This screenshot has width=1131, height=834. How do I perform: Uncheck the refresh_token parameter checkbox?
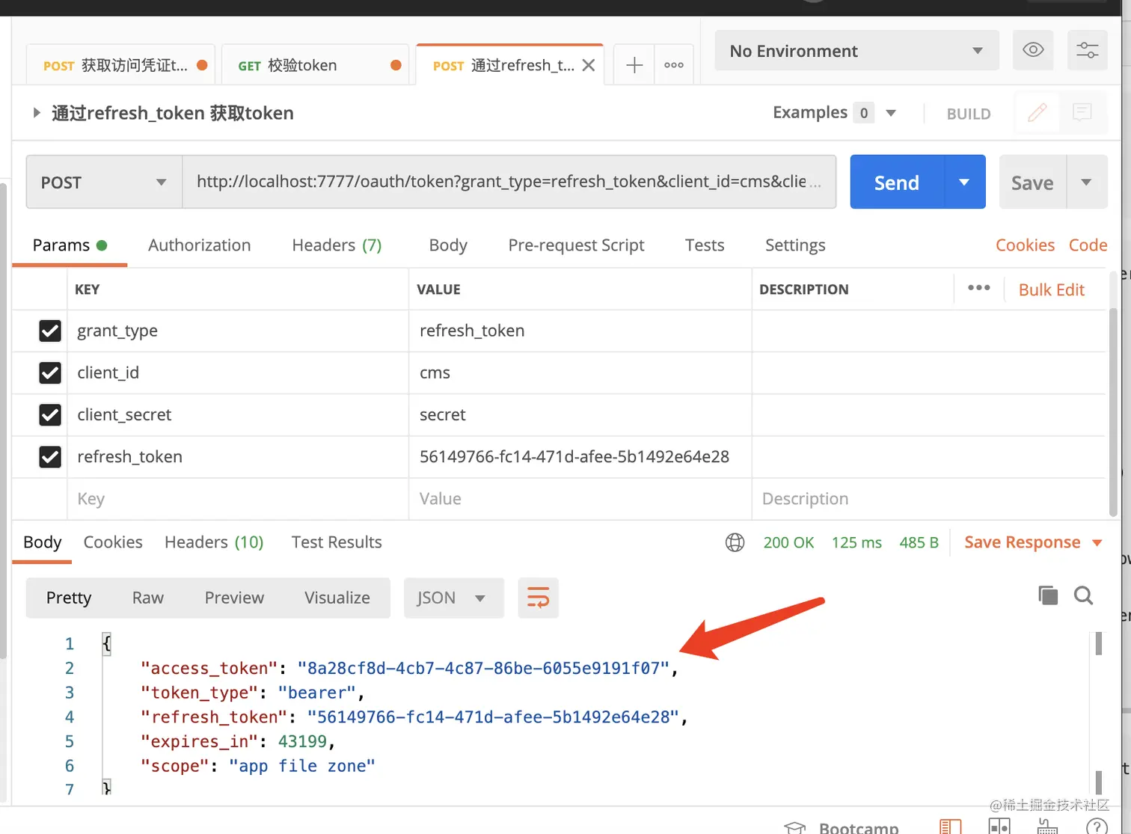click(50, 456)
